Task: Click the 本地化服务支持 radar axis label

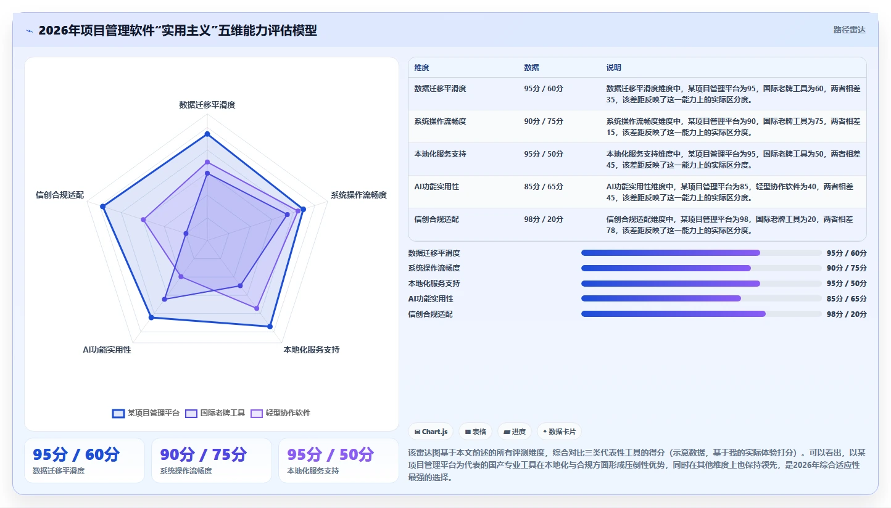Action: tap(312, 350)
